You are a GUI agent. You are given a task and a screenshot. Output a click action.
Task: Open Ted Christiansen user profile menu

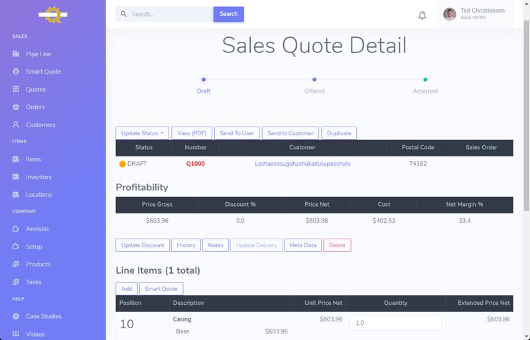(474, 14)
